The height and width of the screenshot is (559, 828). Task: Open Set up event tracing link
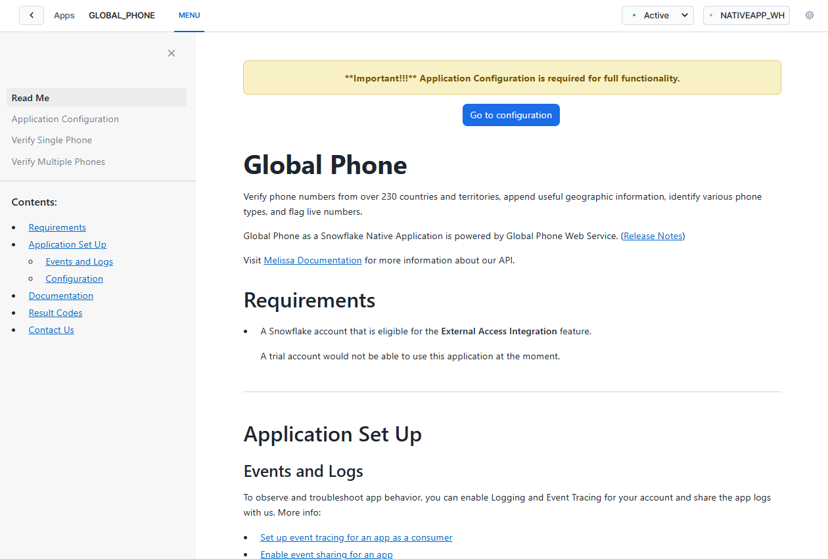click(x=356, y=537)
